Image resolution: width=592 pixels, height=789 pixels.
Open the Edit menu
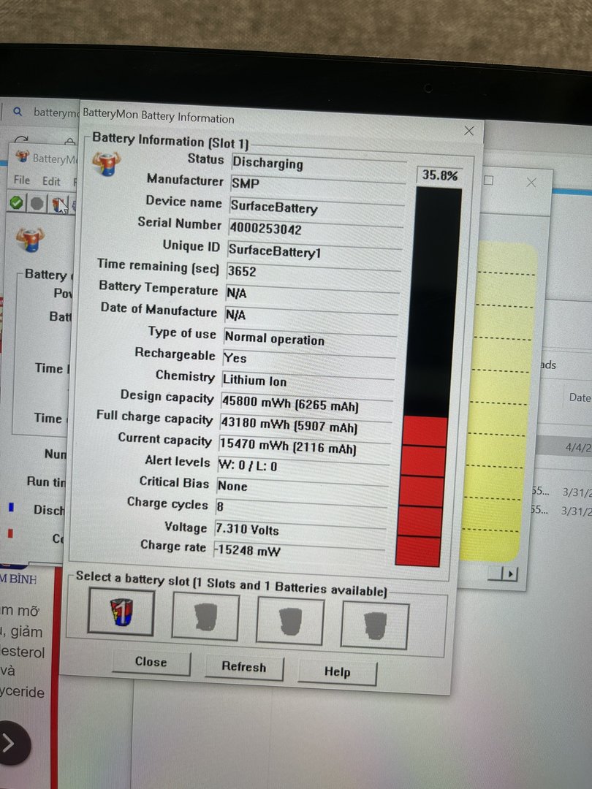click(51, 180)
